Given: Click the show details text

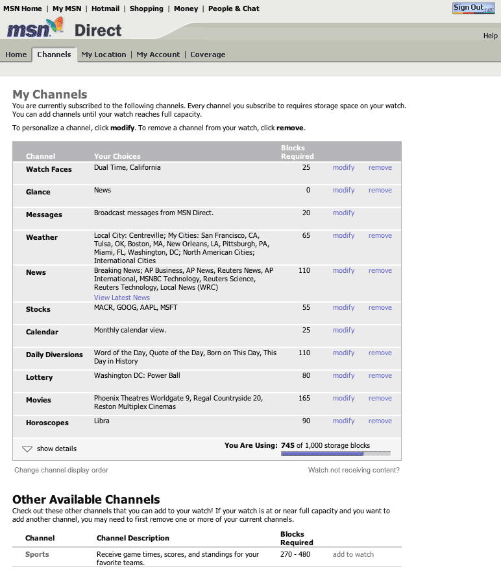Looking at the screenshot, I should click(x=56, y=449).
